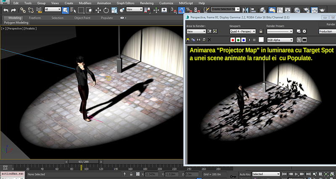Open the RGB Alpha channel dropdown
The height and width of the screenshot is (179, 336).
281,40
